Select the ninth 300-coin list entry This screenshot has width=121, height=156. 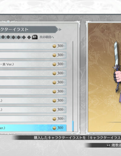click(x=33, y=119)
